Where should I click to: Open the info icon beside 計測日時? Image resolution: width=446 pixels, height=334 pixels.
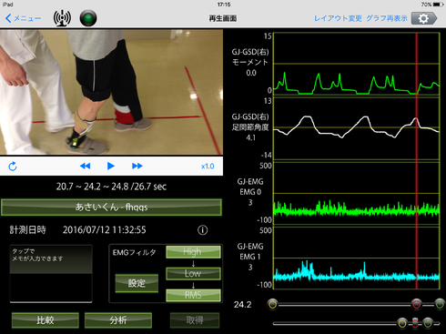click(x=203, y=230)
